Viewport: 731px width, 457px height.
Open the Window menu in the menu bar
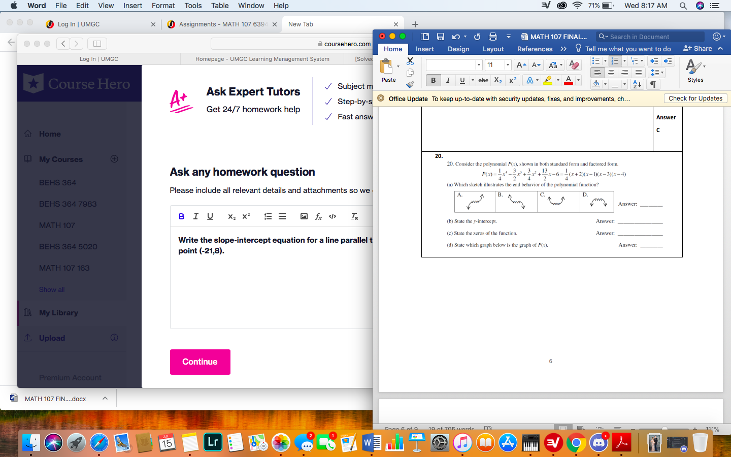[251, 6]
